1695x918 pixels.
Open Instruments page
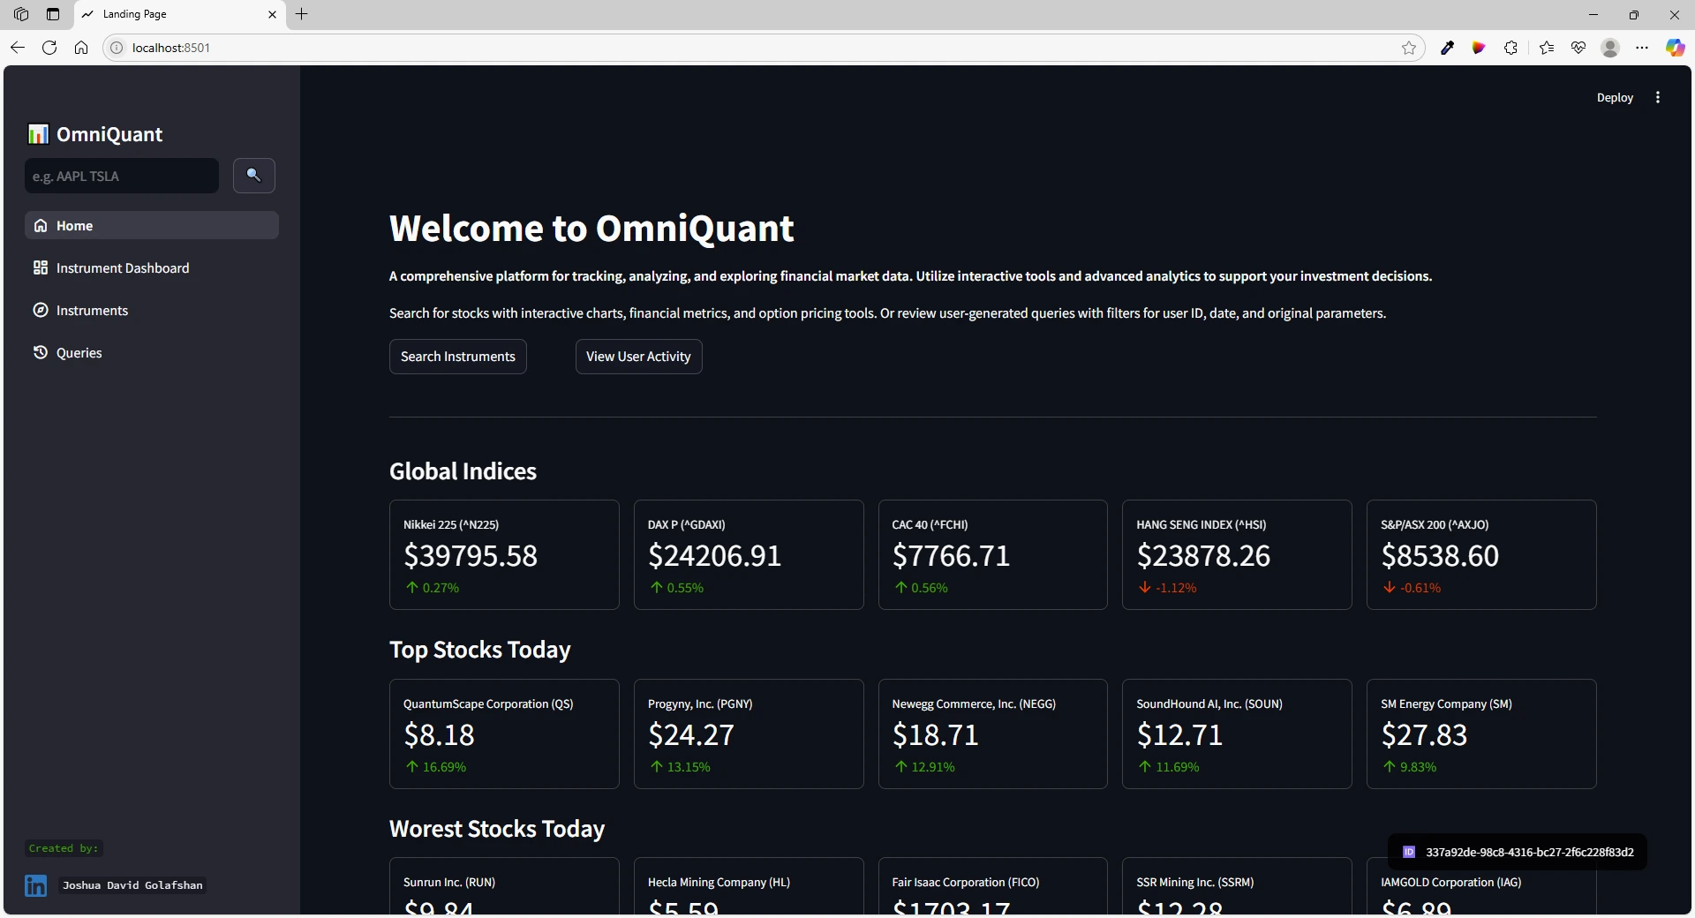point(152,311)
